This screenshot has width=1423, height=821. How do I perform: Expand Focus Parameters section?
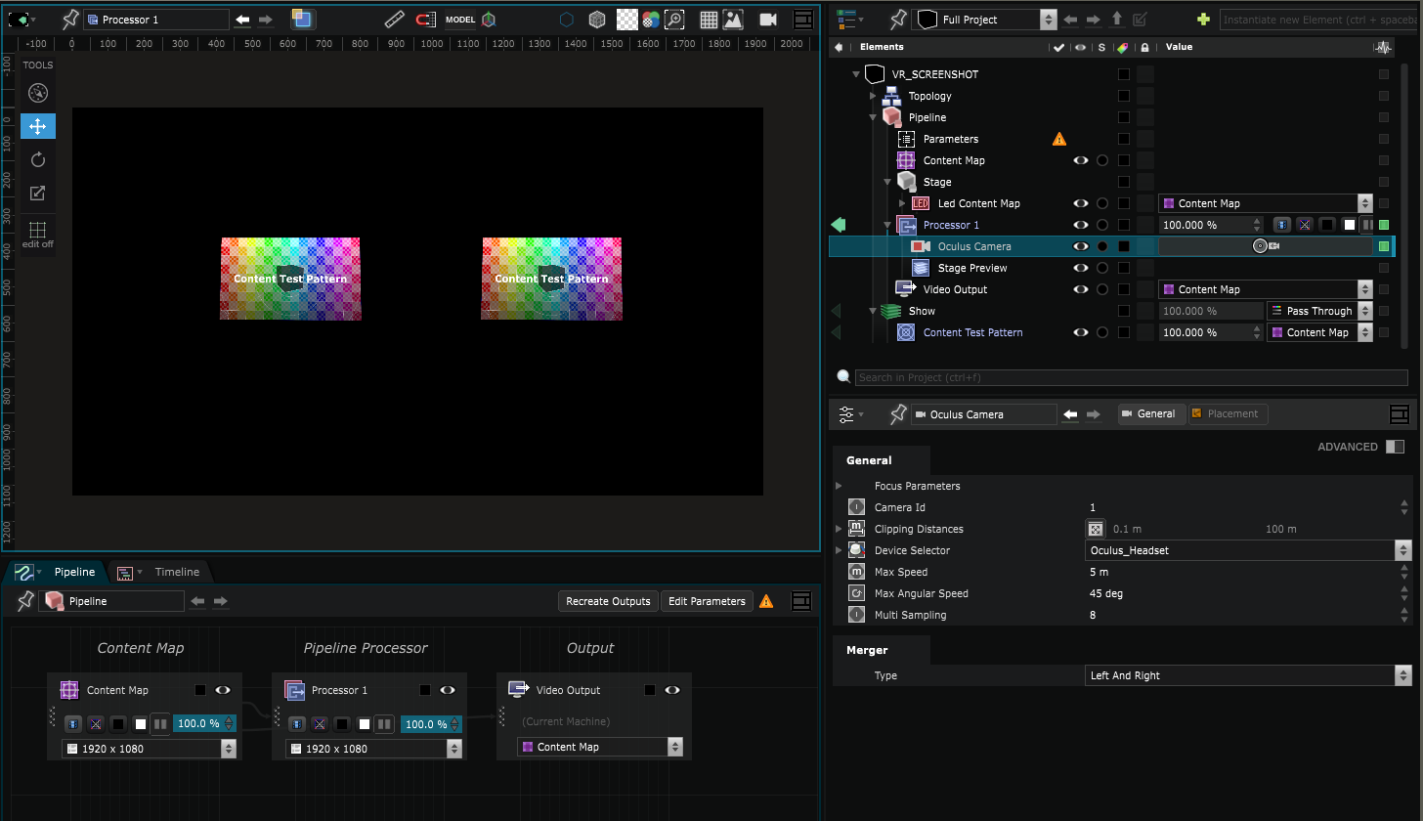(x=839, y=486)
